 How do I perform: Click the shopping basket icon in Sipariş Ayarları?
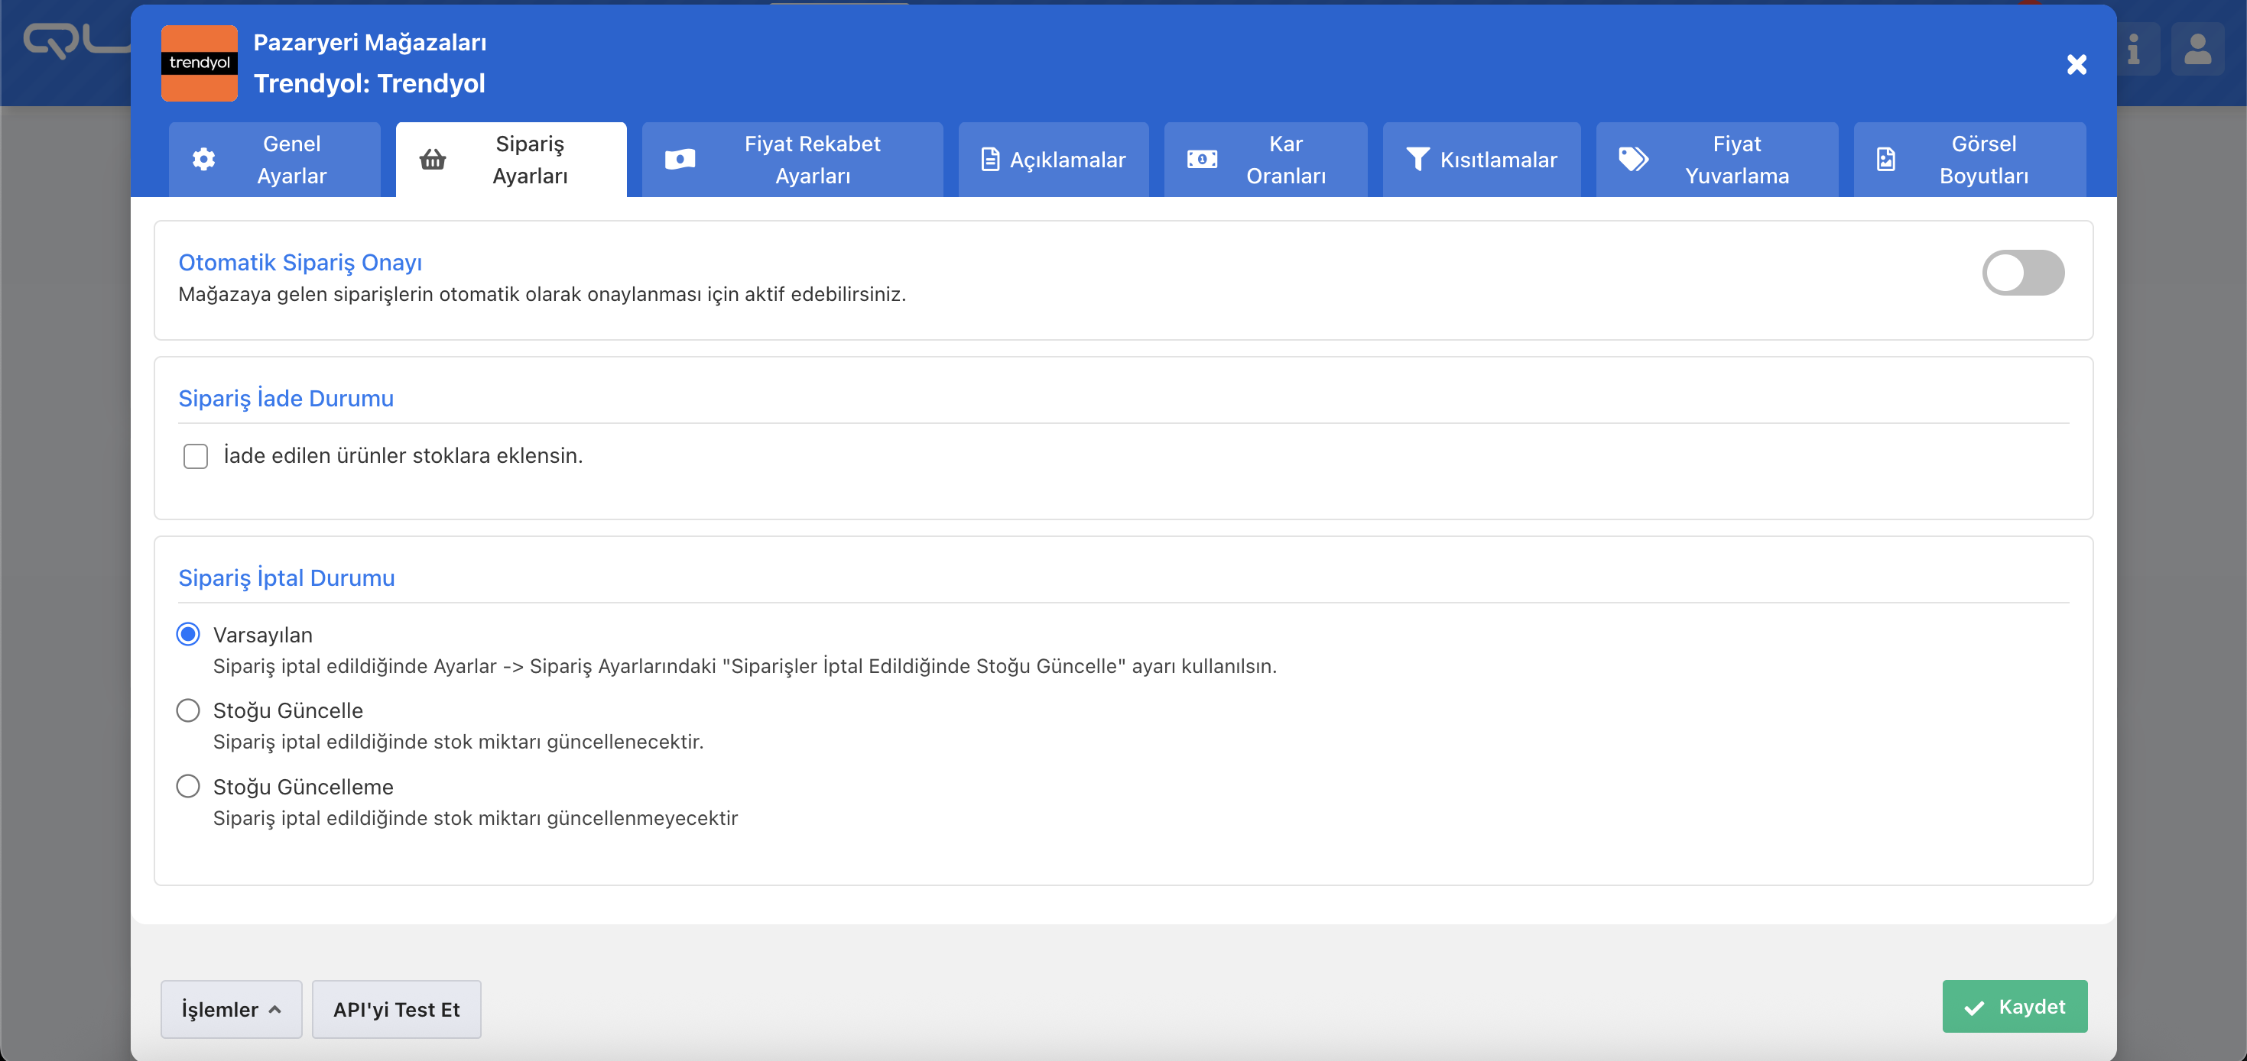pos(433,160)
